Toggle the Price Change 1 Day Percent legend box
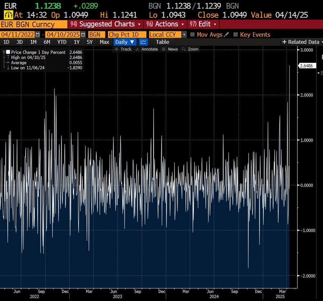 [x=8, y=52]
